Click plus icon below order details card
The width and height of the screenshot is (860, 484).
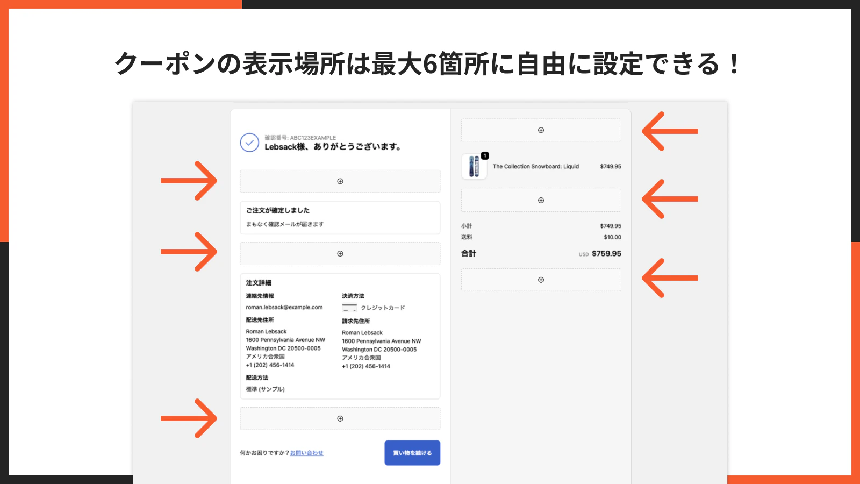click(x=340, y=418)
